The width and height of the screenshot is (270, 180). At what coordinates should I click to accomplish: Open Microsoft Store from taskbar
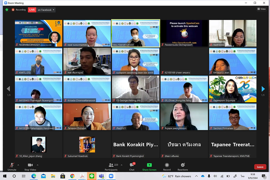point(63,176)
